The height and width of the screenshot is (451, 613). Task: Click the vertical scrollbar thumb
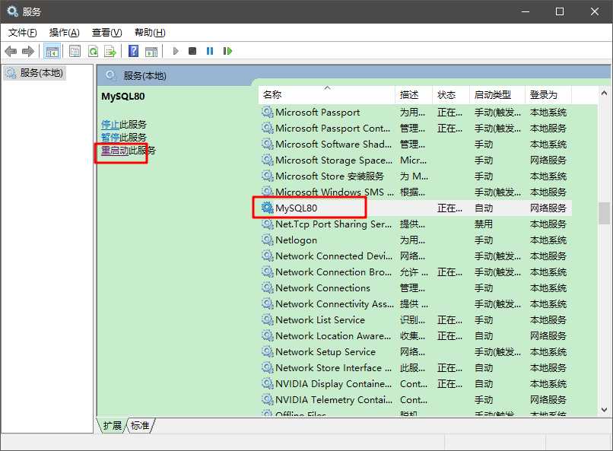point(604,213)
